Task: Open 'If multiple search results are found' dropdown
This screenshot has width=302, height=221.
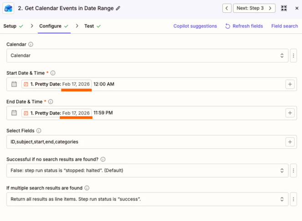Action: coord(146,199)
